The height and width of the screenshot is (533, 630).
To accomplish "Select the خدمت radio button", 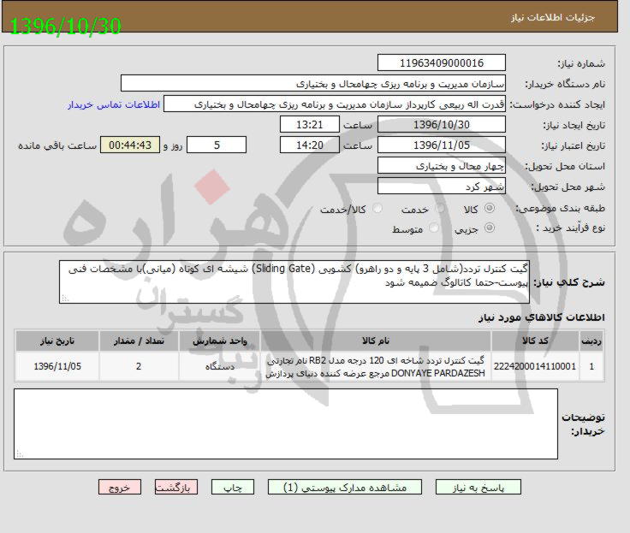I will [440, 208].
